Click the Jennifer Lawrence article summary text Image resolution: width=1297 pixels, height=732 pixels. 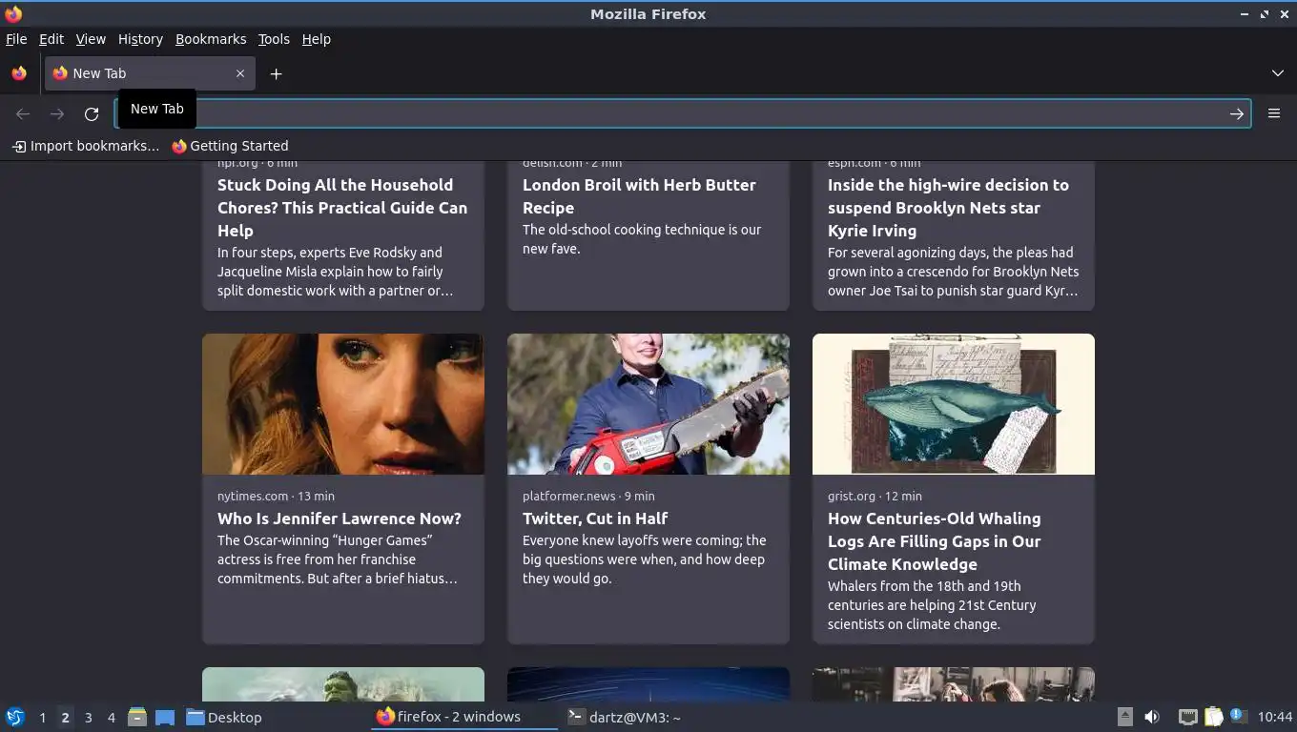(x=338, y=559)
